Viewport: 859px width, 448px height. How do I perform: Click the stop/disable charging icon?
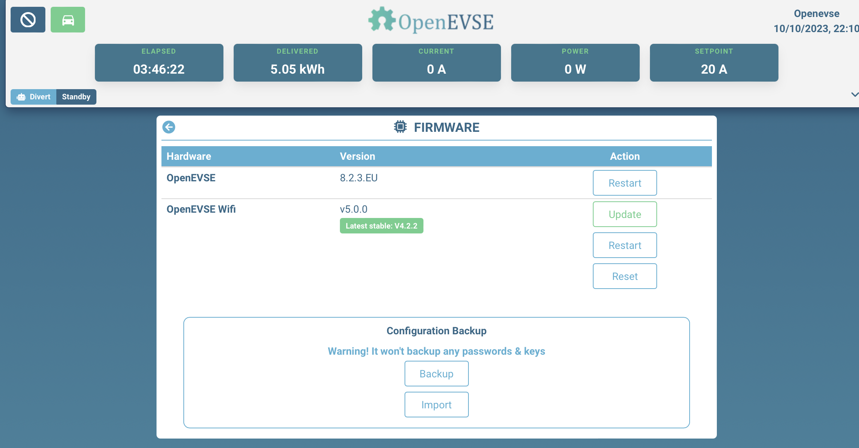pyautogui.click(x=28, y=19)
